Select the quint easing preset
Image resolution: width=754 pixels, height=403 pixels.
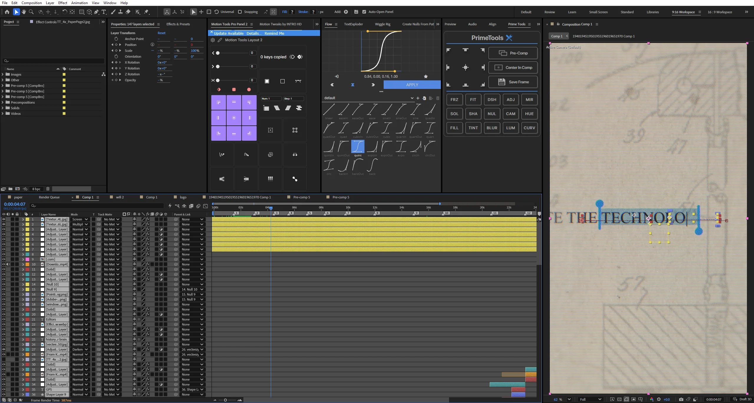click(x=358, y=149)
